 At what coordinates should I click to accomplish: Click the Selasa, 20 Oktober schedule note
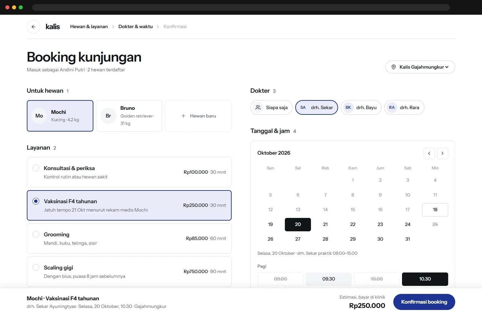pyautogui.click(x=307, y=253)
